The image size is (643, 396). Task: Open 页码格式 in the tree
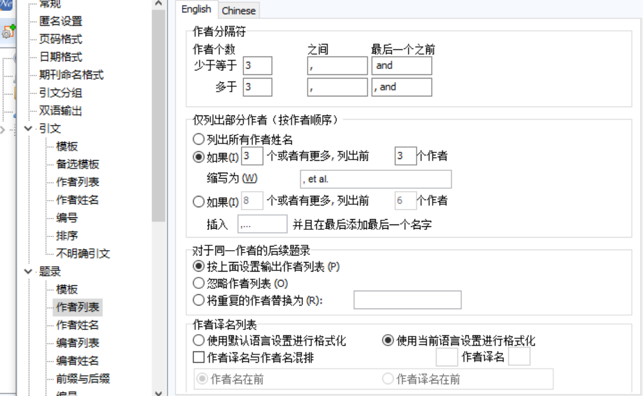click(61, 39)
